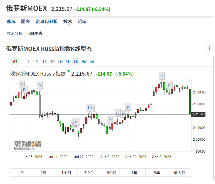Open the 图表 chart tab
215x184 pixels.
25,22
